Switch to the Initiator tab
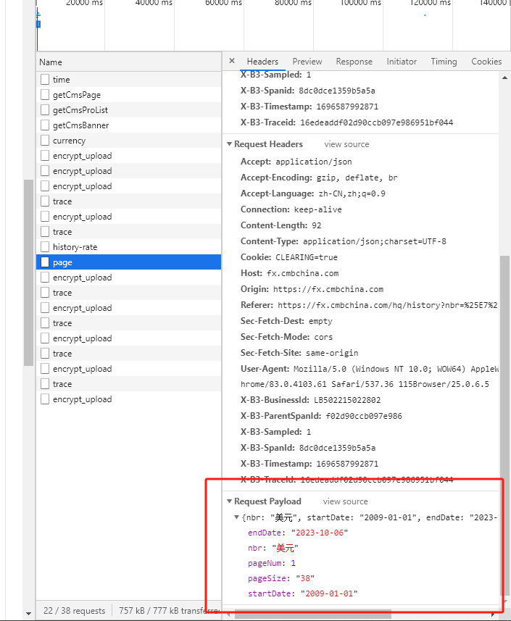 [x=402, y=62]
